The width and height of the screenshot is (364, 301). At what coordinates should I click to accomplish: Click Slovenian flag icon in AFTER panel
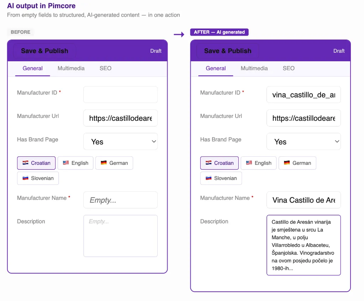point(209,178)
